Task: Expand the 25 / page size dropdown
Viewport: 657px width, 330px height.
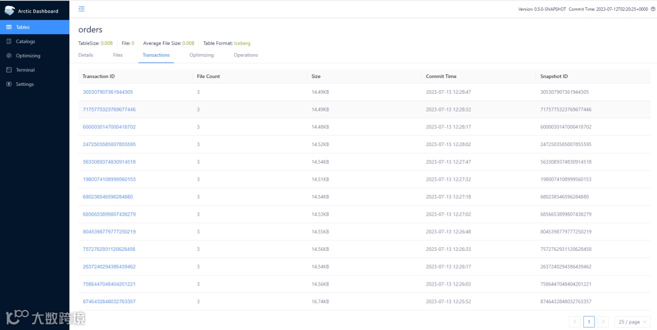Action: [x=633, y=321]
